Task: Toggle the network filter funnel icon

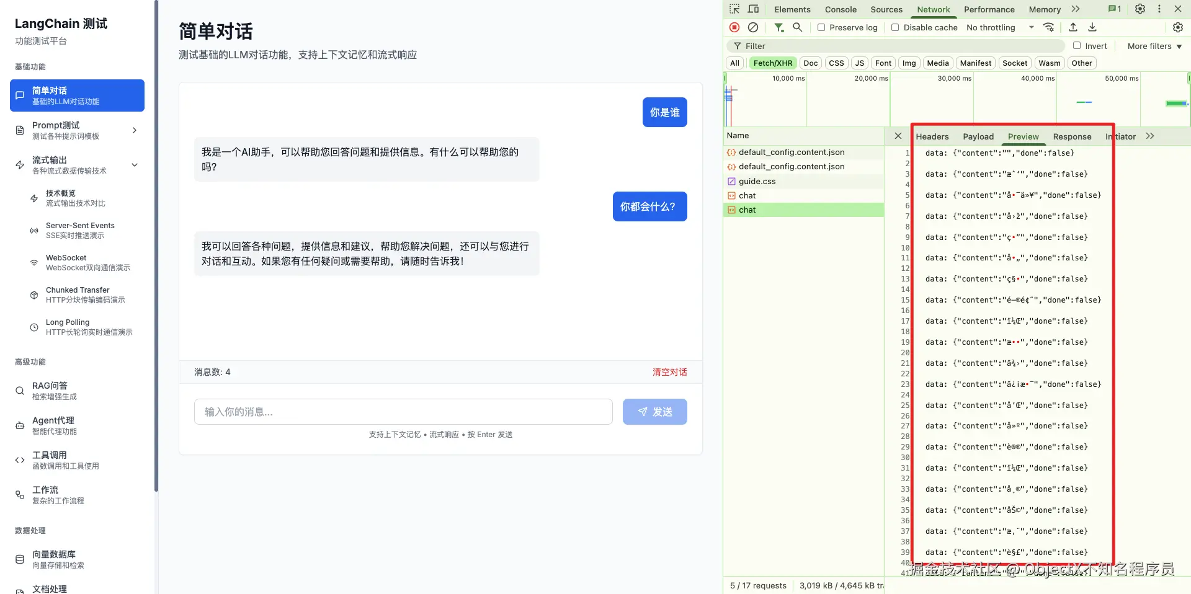Action: 778,27
